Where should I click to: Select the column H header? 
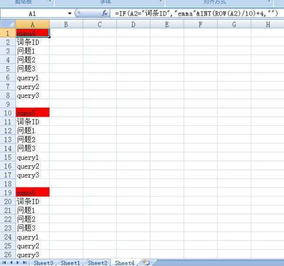point(268,25)
